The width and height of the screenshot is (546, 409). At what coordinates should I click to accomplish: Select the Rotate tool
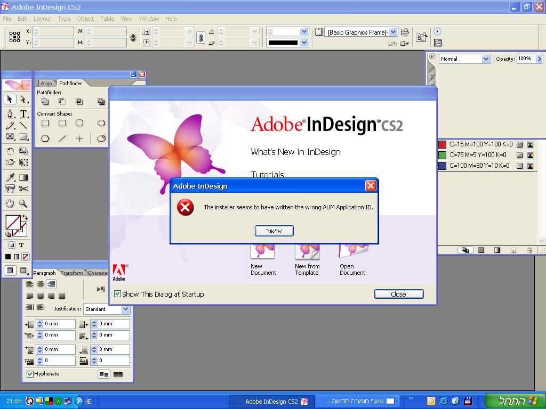click(11, 151)
